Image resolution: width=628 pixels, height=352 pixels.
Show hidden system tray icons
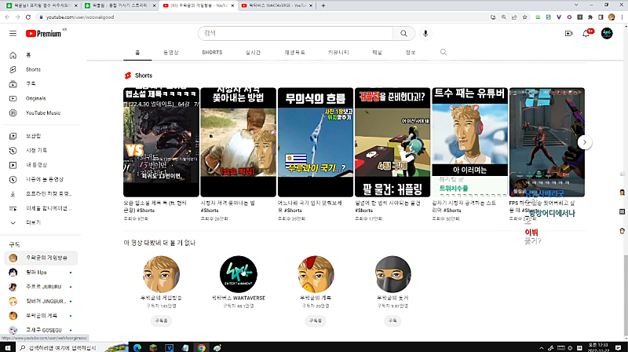(542, 347)
